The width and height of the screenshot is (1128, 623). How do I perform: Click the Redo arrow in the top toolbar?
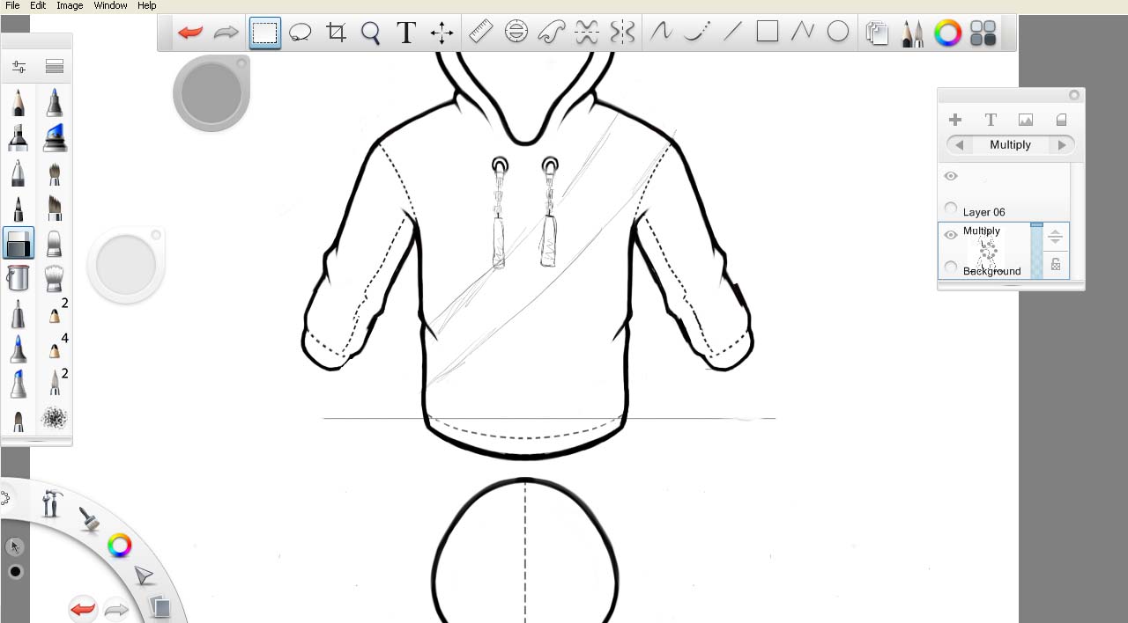tap(226, 33)
